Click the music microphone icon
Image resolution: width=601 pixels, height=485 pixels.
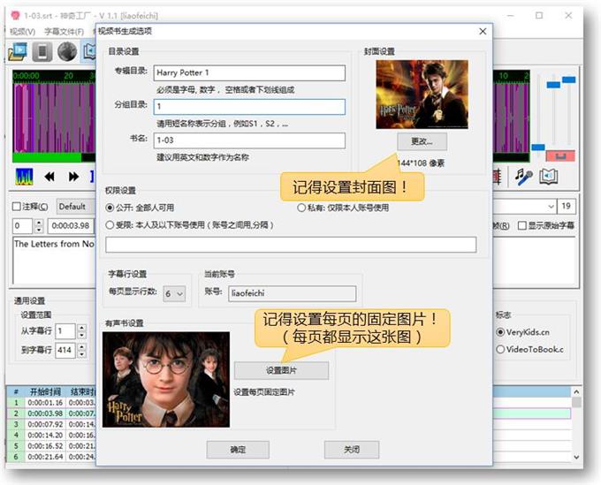click(x=523, y=177)
